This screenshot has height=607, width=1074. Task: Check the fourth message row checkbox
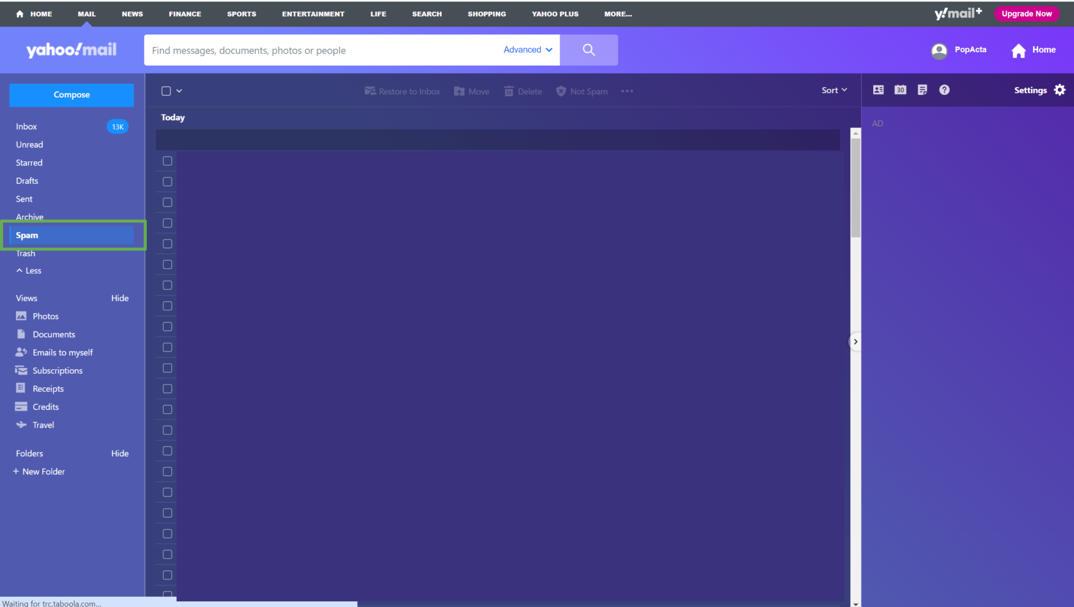(168, 223)
